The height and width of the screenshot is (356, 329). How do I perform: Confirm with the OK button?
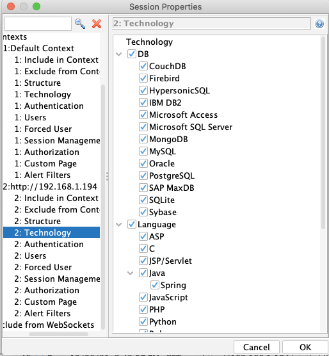tap(305, 347)
